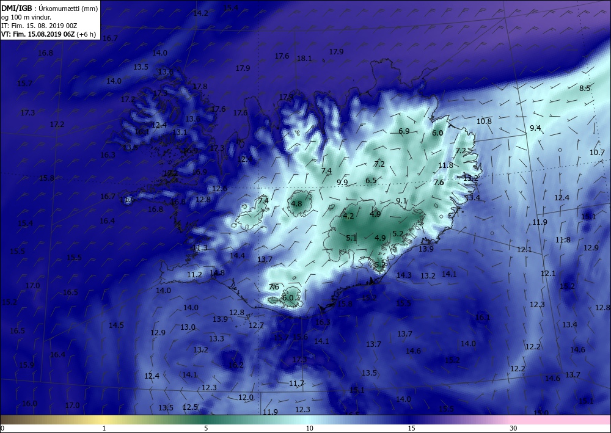Pick the dark green segment of the color bar
The image size is (611, 433).
pyautogui.click(x=207, y=420)
